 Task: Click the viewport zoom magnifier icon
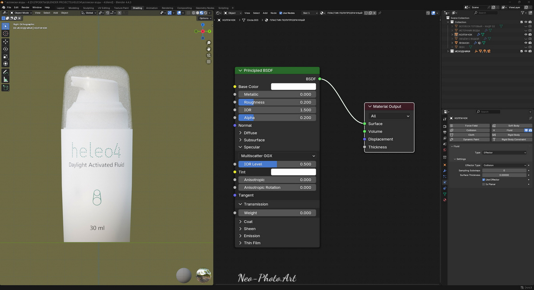[209, 43]
